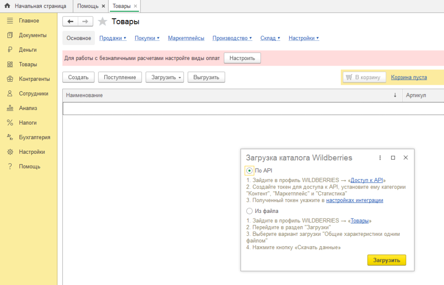This screenshot has width=444, height=285.
Task: Open the Маркетплейсы link
Action: (186, 38)
